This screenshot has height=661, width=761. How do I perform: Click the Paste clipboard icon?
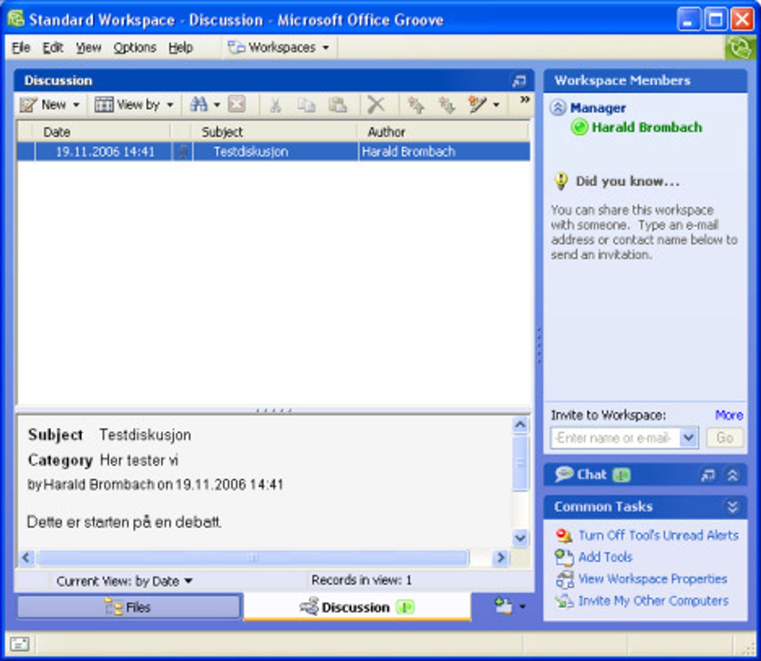point(338,105)
